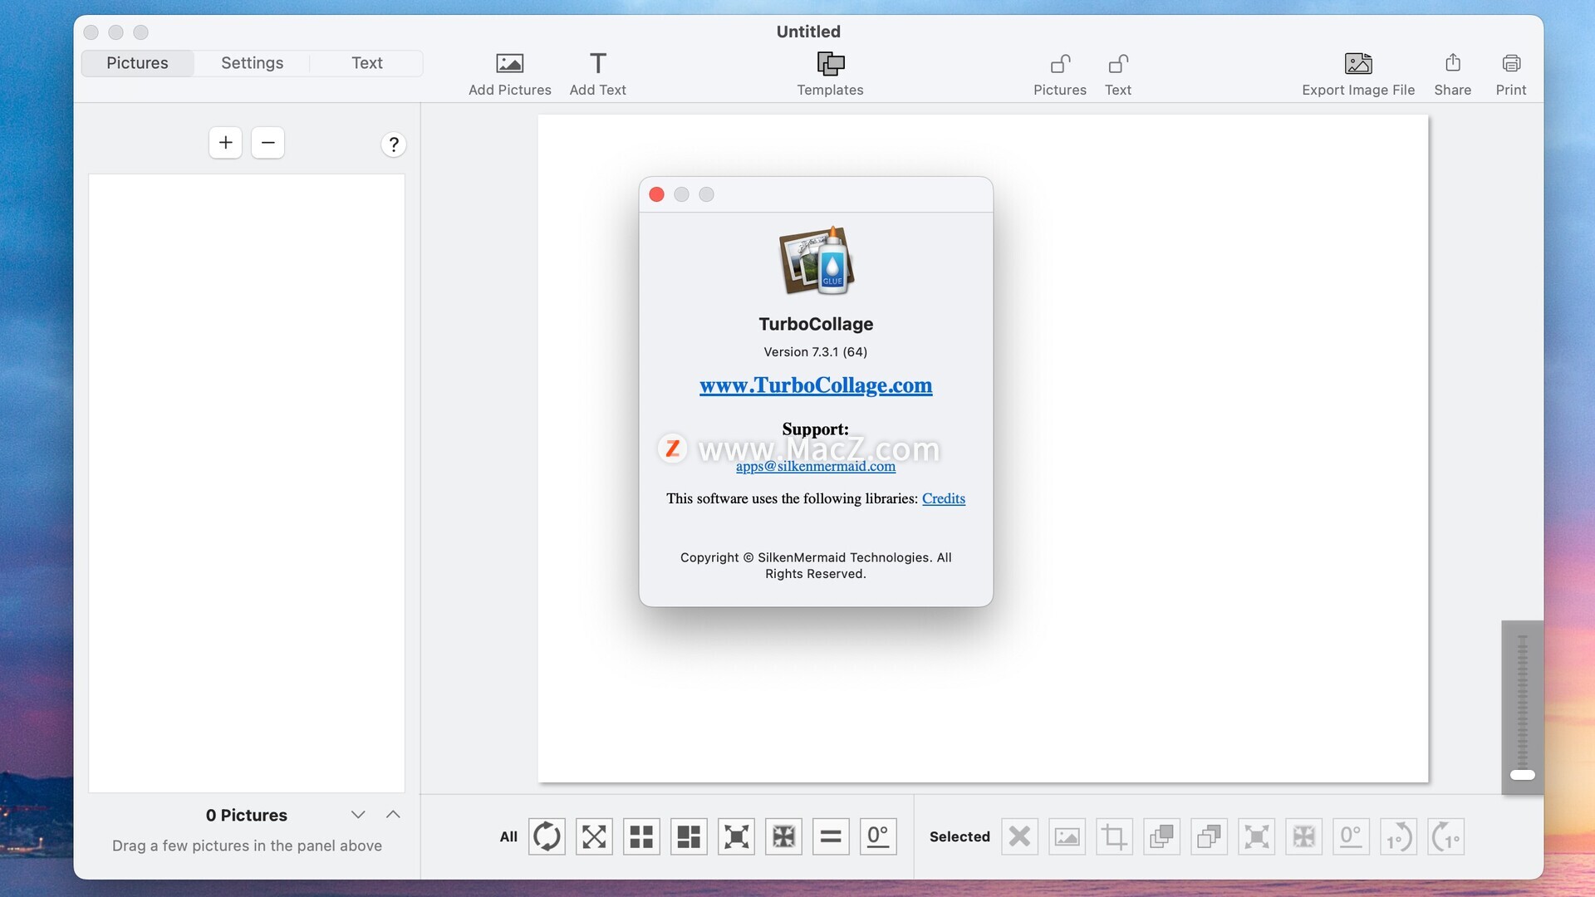Viewport: 1595px width, 897px height.
Task: Open the Templates chooser
Action: point(830,63)
